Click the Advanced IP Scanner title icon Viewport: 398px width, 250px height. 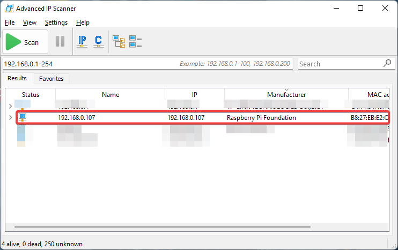(9, 9)
